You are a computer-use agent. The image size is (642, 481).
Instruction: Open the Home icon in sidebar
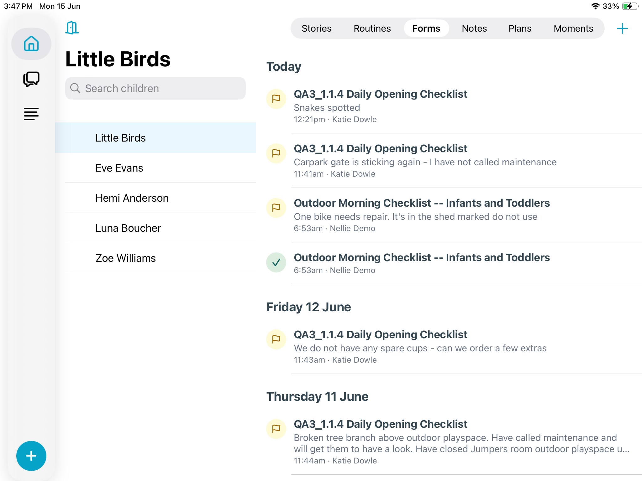(31, 44)
